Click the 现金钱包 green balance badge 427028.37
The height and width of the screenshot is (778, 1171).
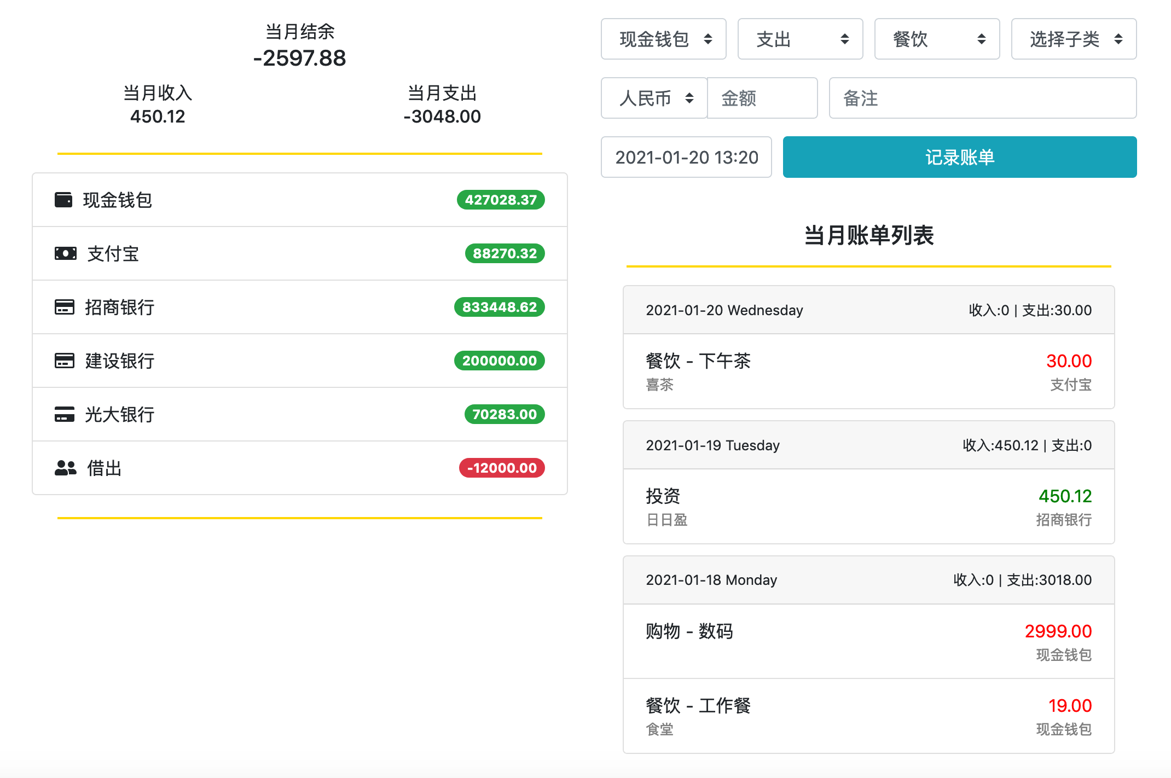coord(500,200)
